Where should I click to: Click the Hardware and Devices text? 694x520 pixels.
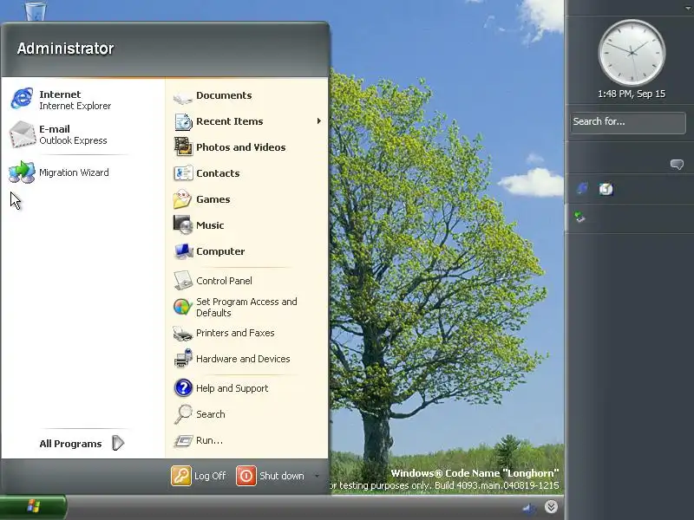[243, 359]
